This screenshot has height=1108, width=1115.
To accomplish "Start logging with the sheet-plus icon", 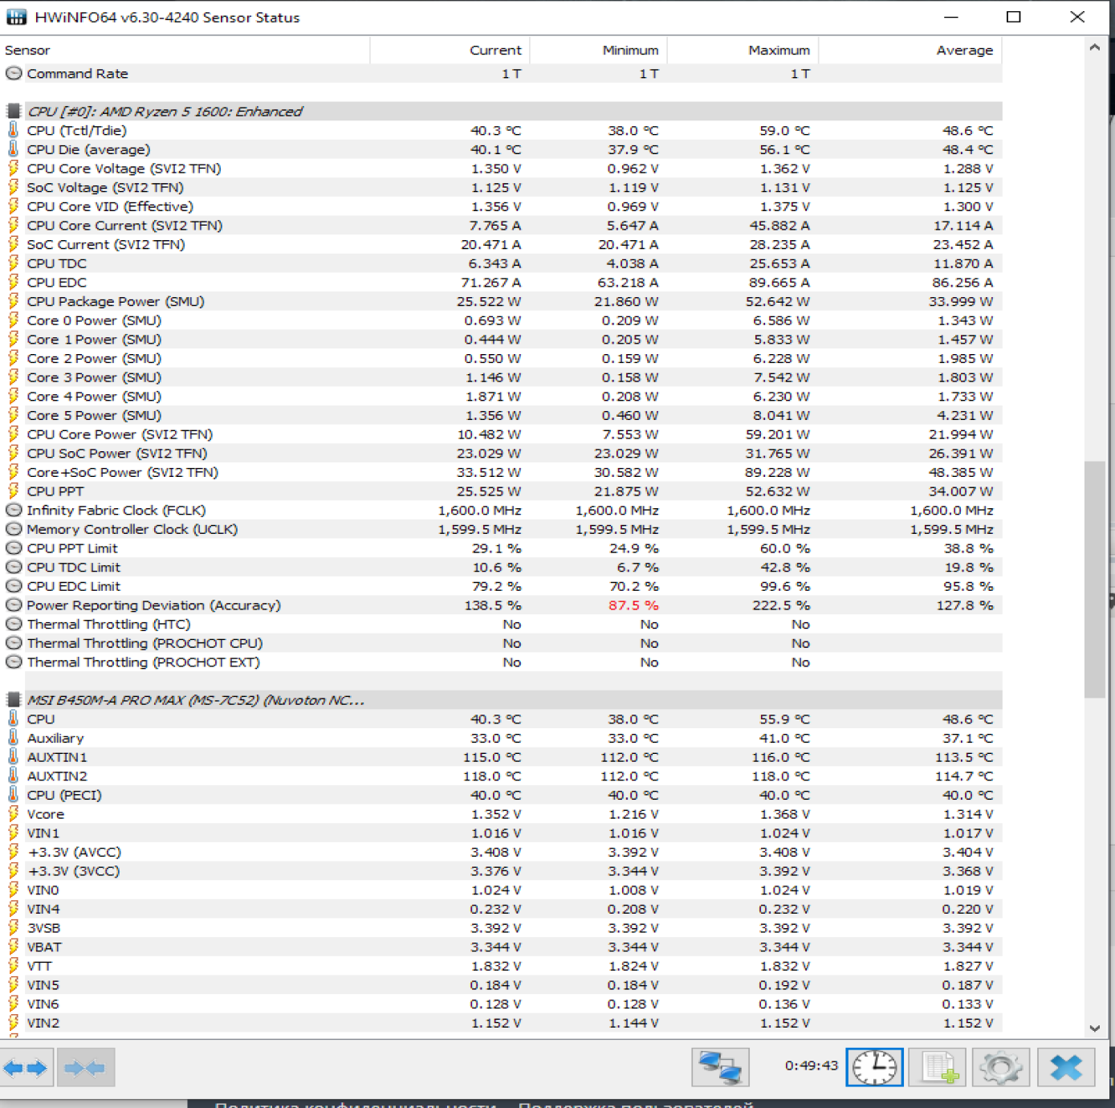I will click(x=939, y=1068).
